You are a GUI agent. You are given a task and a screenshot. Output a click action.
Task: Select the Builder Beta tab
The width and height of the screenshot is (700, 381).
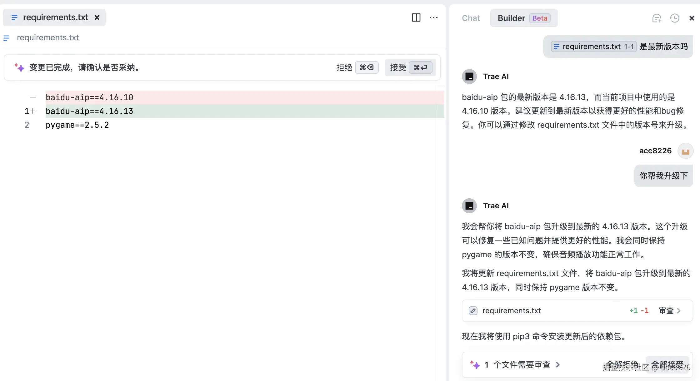[523, 18]
